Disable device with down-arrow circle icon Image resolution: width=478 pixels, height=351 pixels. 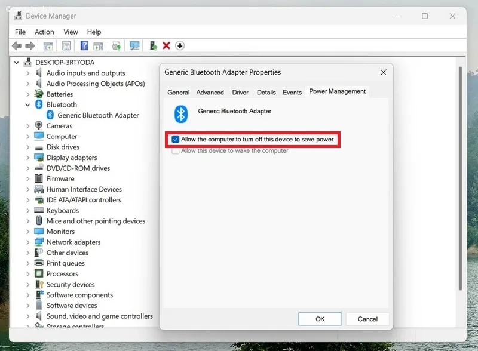180,46
